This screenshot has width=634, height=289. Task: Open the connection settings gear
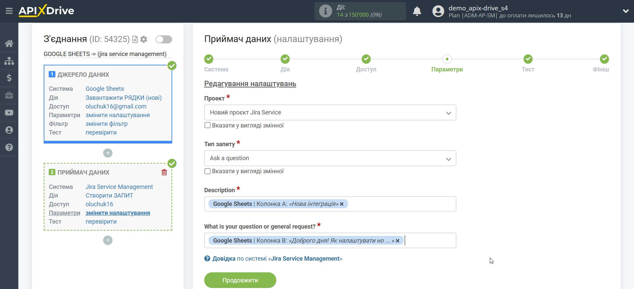click(x=144, y=39)
